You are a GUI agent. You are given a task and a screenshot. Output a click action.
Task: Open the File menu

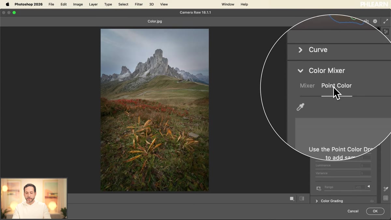tap(51, 4)
